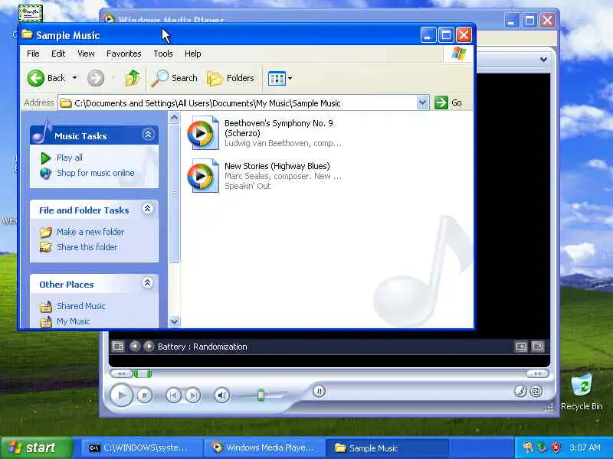Open the Favorites menu
This screenshot has width=613, height=459.
(x=124, y=54)
